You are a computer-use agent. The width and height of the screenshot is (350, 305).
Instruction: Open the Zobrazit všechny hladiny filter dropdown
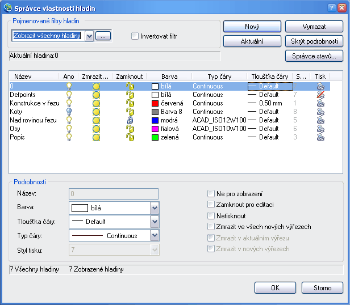89,36
